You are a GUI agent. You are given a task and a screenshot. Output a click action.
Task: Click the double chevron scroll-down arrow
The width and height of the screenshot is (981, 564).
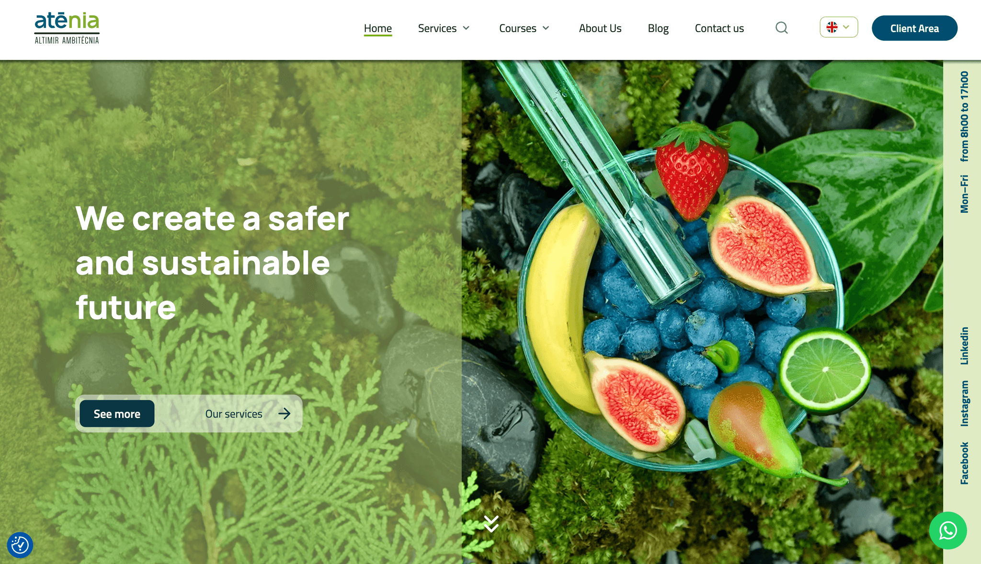[491, 524]
